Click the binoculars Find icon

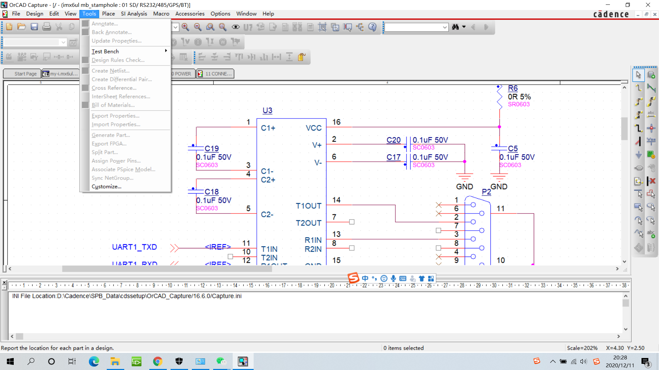coord(455,27)
